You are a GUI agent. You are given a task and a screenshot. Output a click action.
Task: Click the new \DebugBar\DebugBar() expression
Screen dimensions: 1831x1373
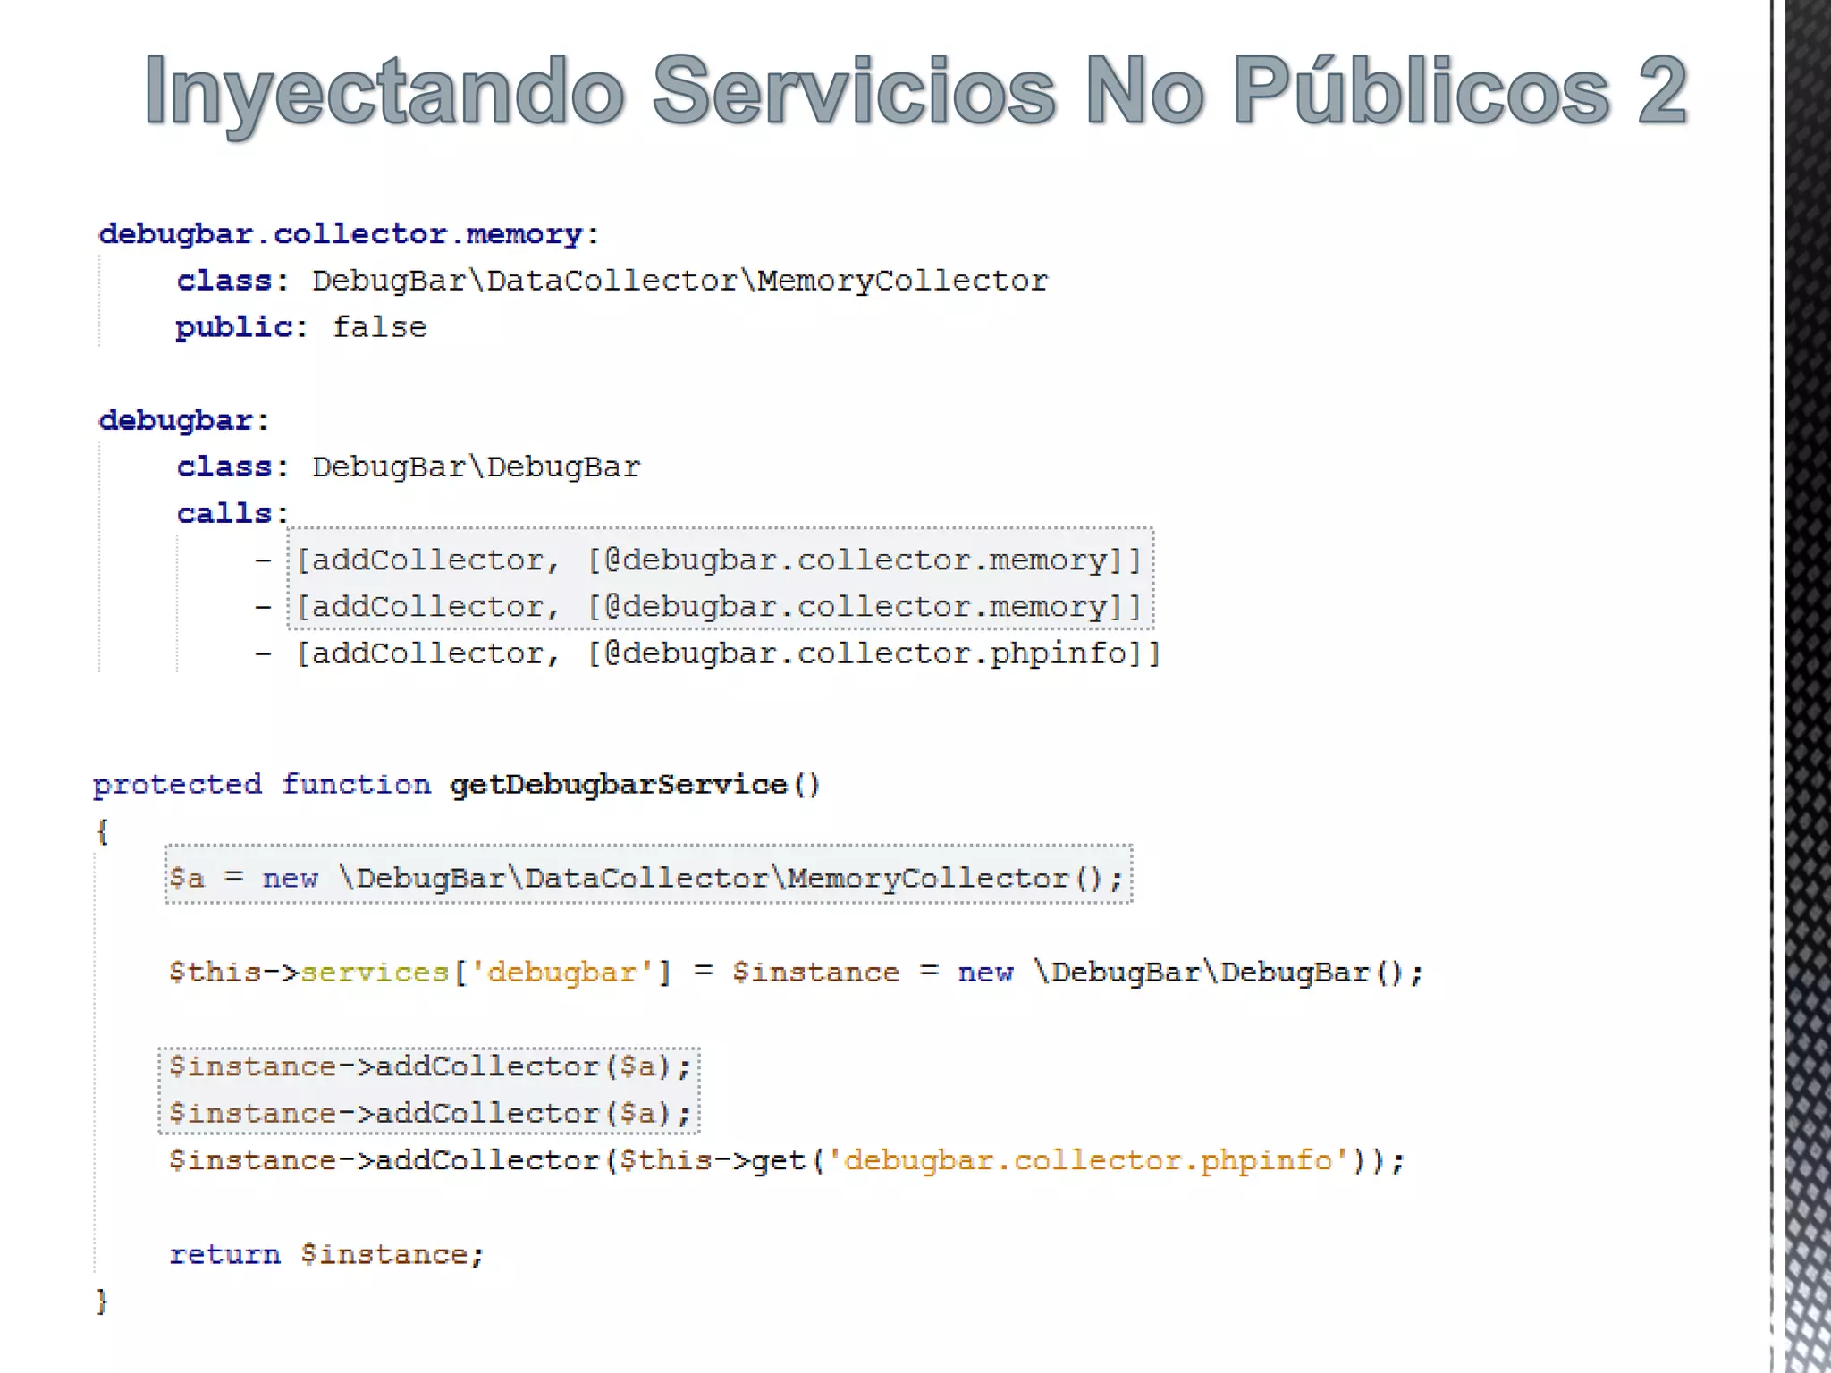point(1190,972)
